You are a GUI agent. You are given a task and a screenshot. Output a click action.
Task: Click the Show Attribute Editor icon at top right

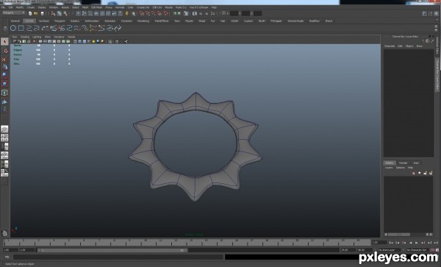(x=425, y=13)
